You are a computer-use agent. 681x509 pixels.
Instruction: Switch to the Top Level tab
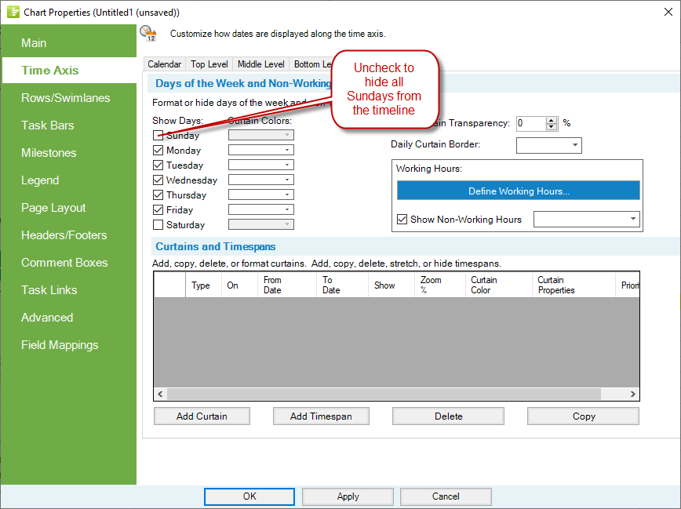coord(209,64)
